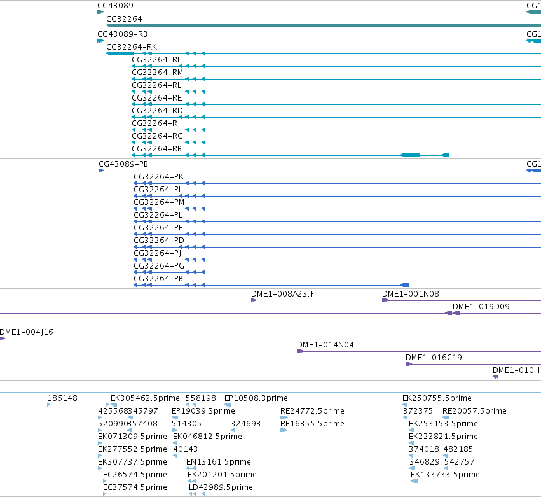Select EST EK253153.5prime
This screenshot has width=541, height=497.
click(x=443, y=424)
